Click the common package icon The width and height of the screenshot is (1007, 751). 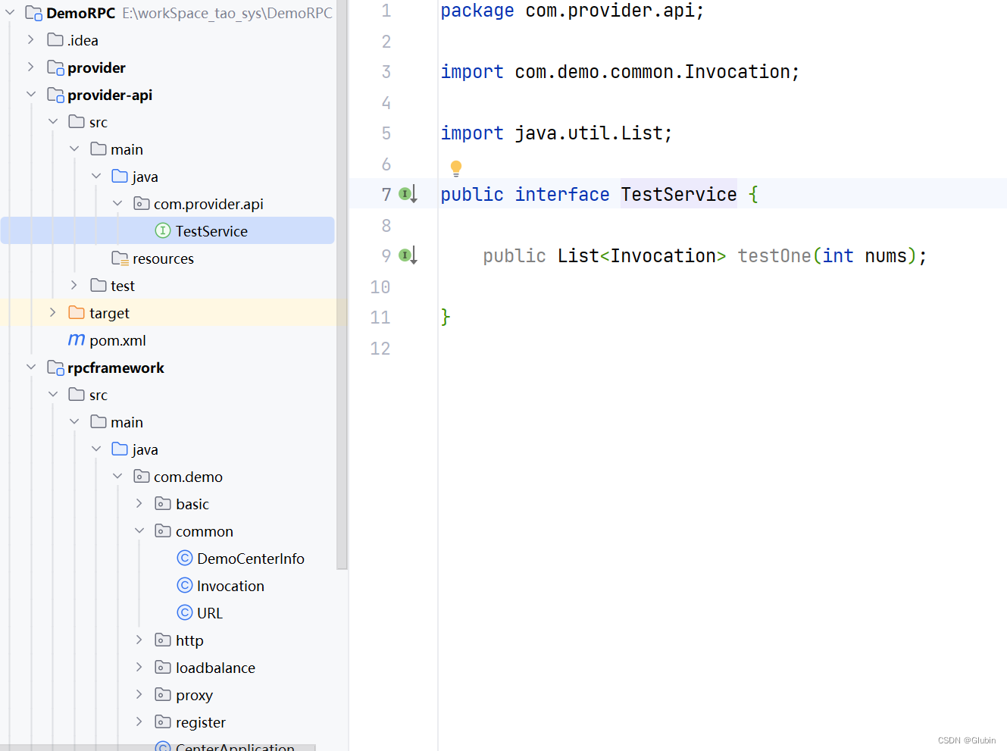coord(163,530)
